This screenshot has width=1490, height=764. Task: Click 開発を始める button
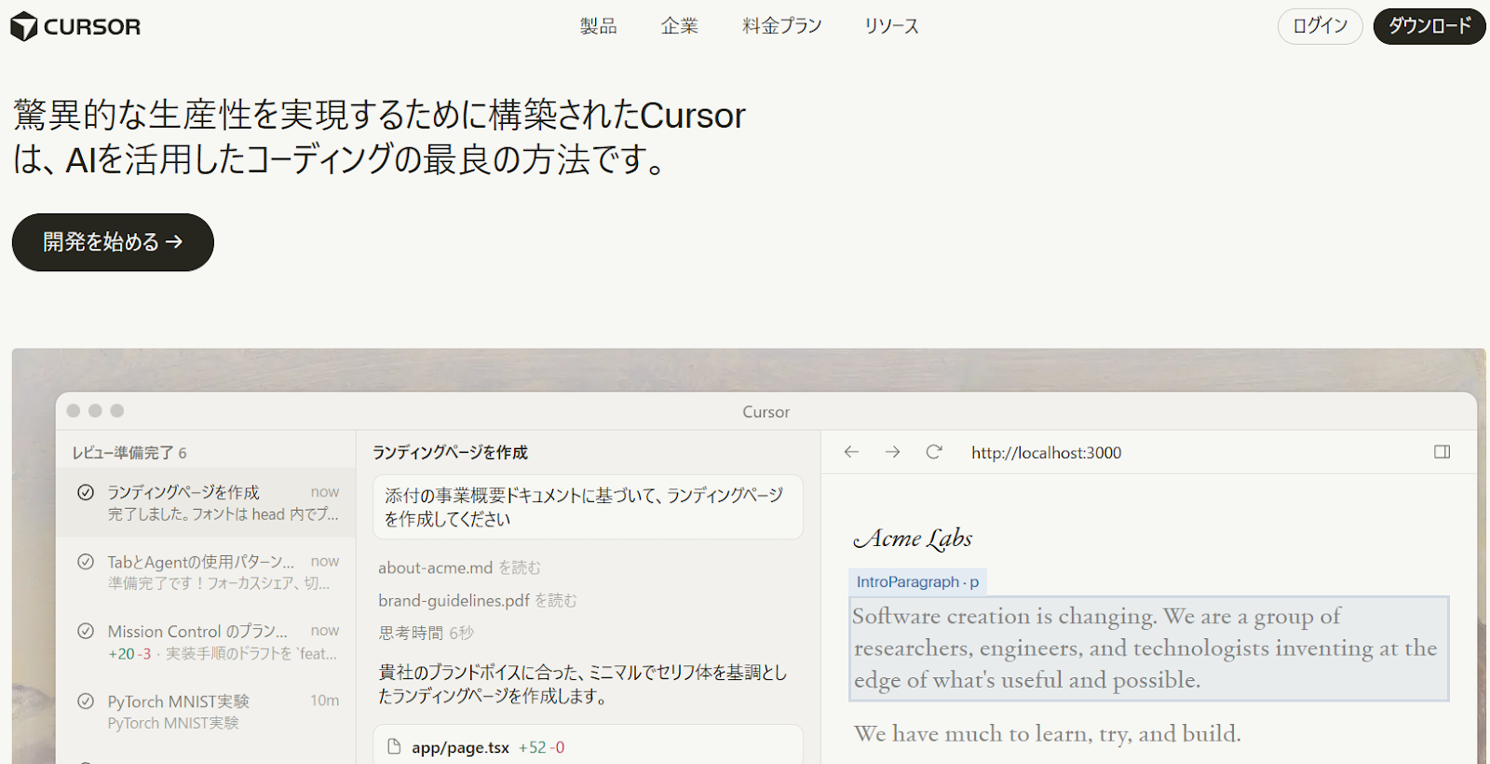[x=113, y=242]
